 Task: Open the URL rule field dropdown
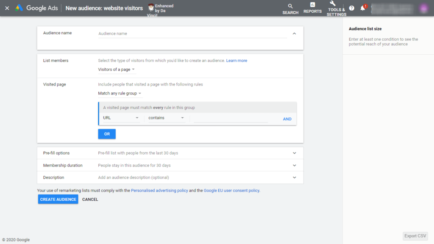point(121,118)
